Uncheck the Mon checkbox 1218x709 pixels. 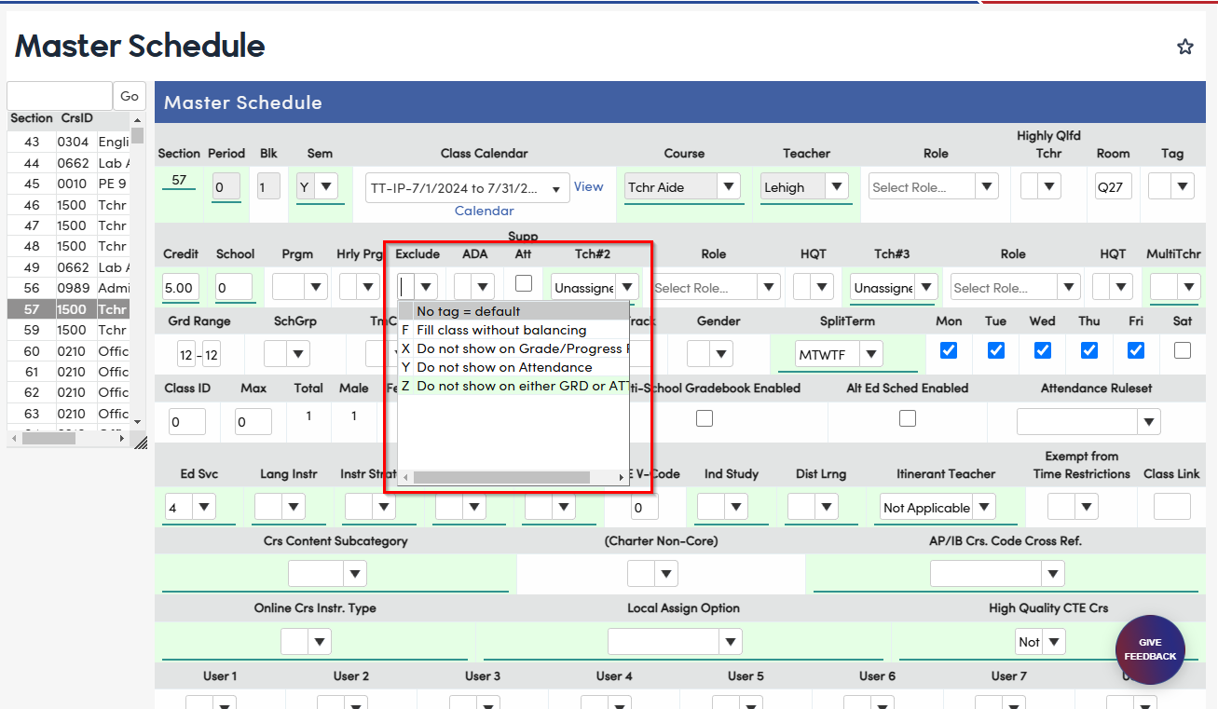[949, 350]
